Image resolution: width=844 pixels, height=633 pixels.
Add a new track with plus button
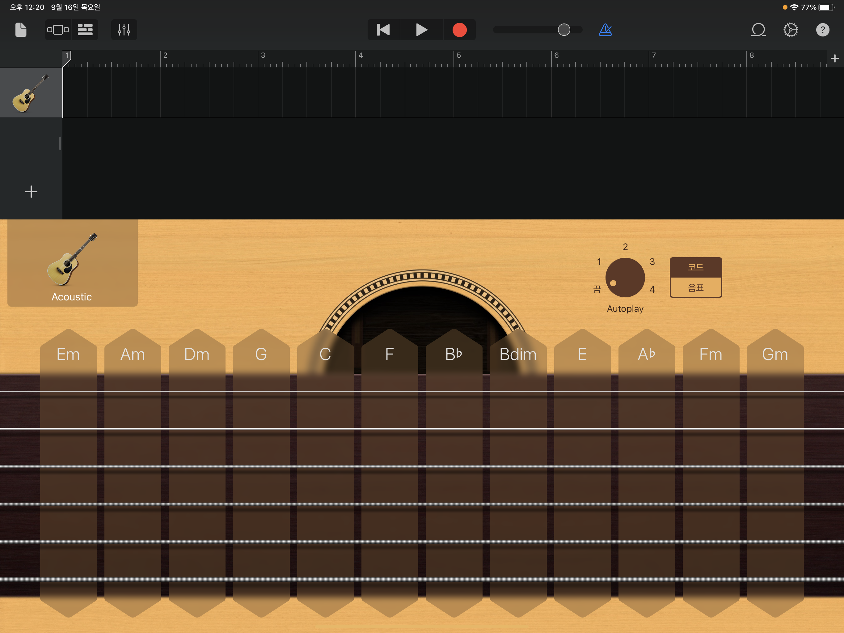(31, 191)
